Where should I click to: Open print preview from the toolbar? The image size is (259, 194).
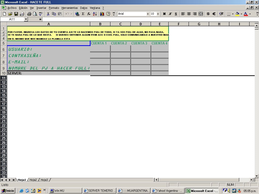coord(35,14)
